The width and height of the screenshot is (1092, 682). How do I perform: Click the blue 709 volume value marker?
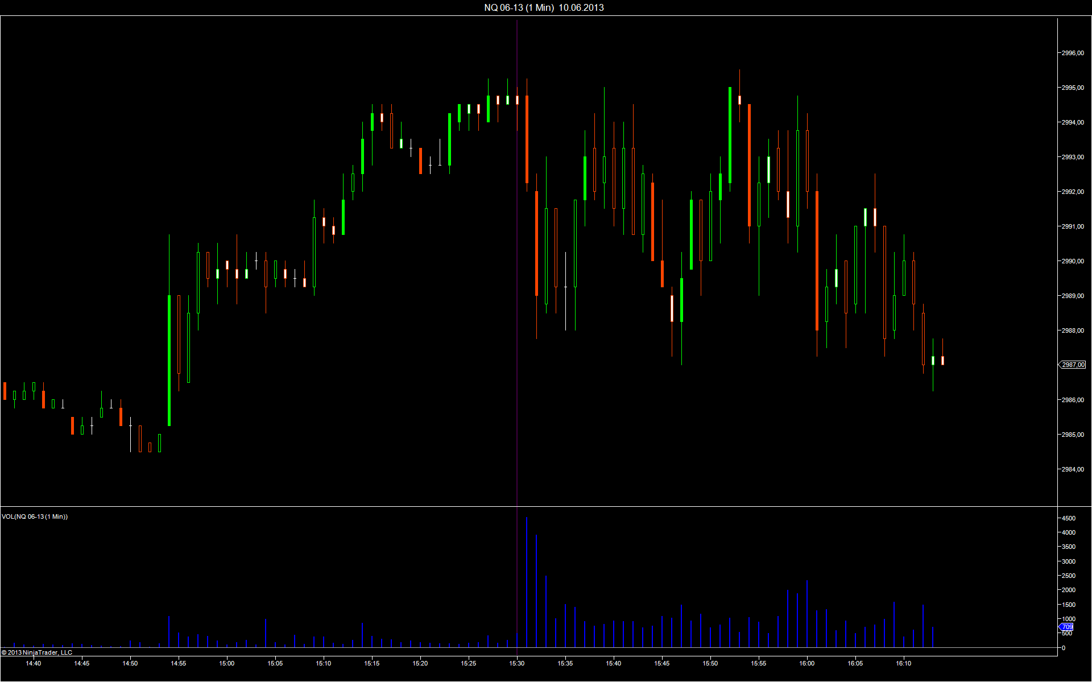coord(1067,627)
